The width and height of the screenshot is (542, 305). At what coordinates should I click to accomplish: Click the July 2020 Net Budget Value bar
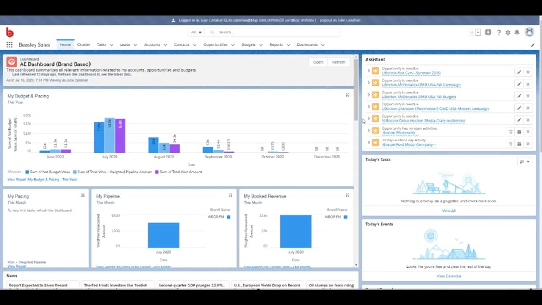99,137
